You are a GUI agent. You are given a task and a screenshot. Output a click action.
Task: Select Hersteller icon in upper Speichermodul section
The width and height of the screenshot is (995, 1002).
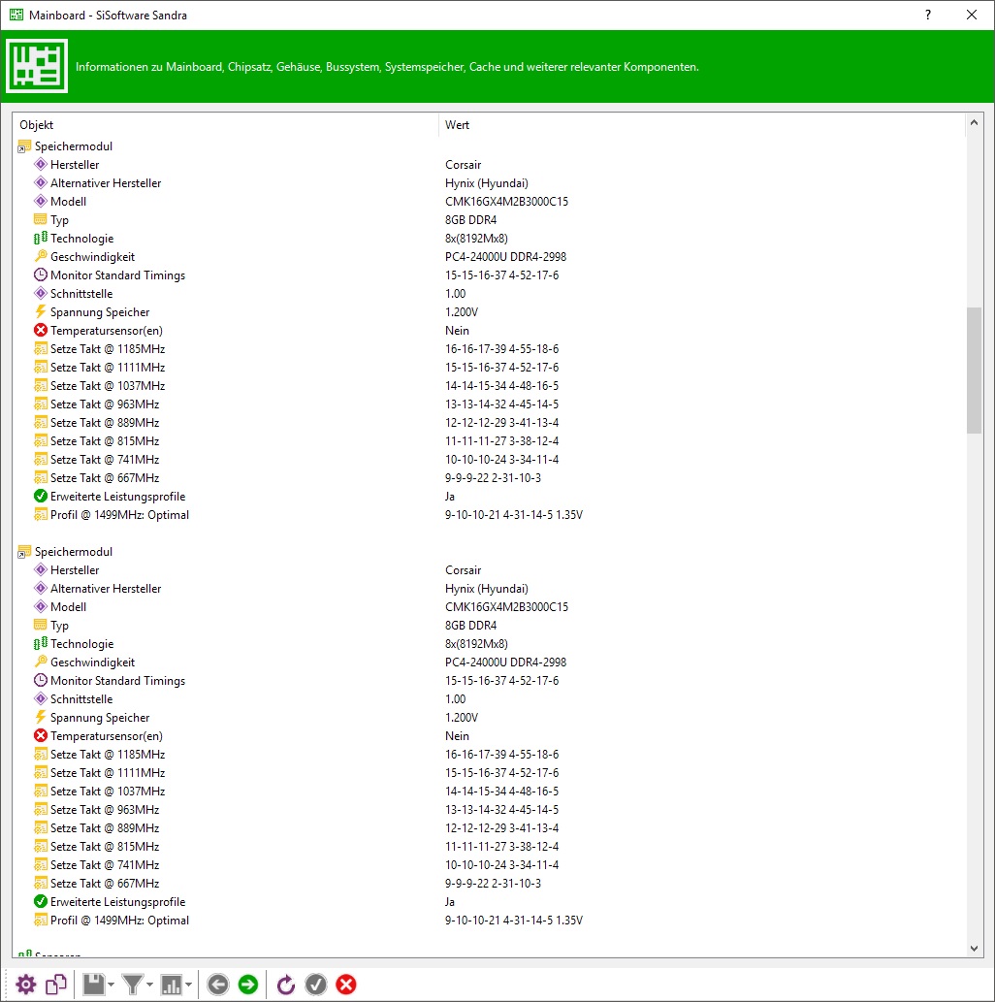(41, 164)
